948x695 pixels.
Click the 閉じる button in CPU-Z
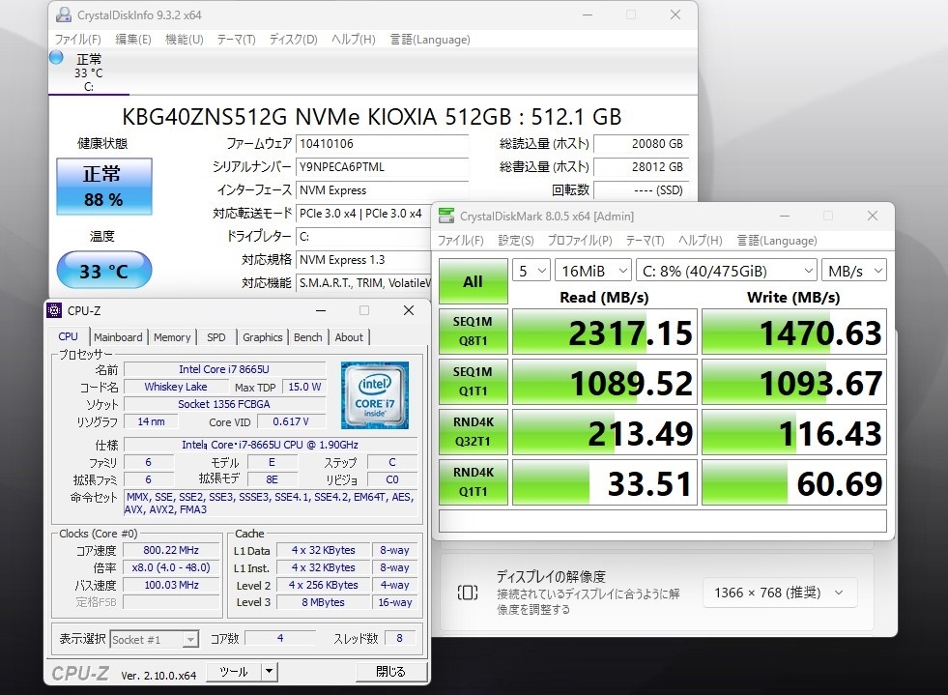point(390,671)
